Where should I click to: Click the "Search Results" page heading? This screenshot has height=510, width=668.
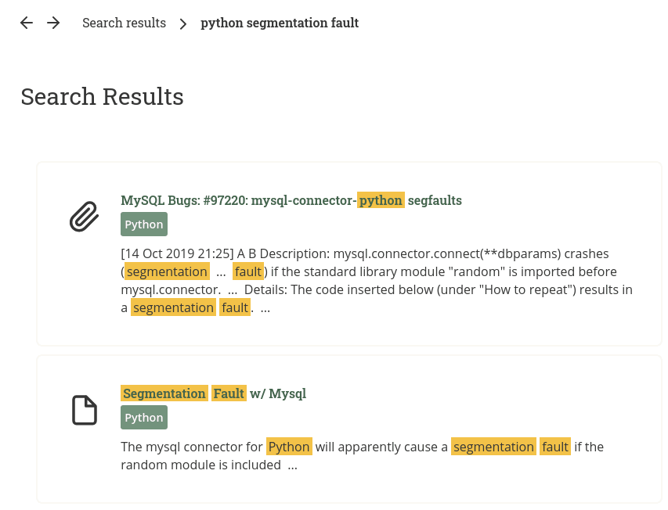[102, 97]
